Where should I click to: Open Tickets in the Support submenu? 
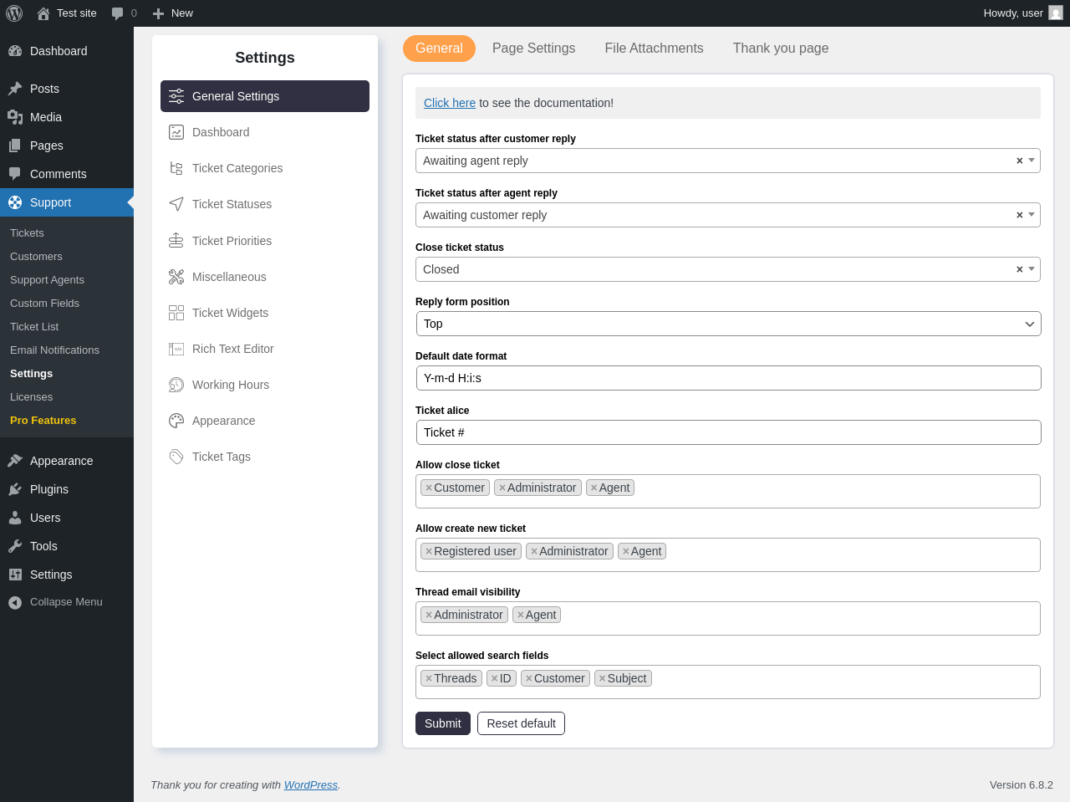27,233
